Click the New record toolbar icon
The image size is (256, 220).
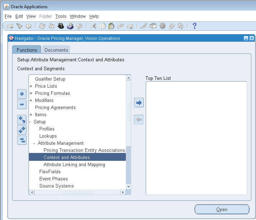point(10,26)
